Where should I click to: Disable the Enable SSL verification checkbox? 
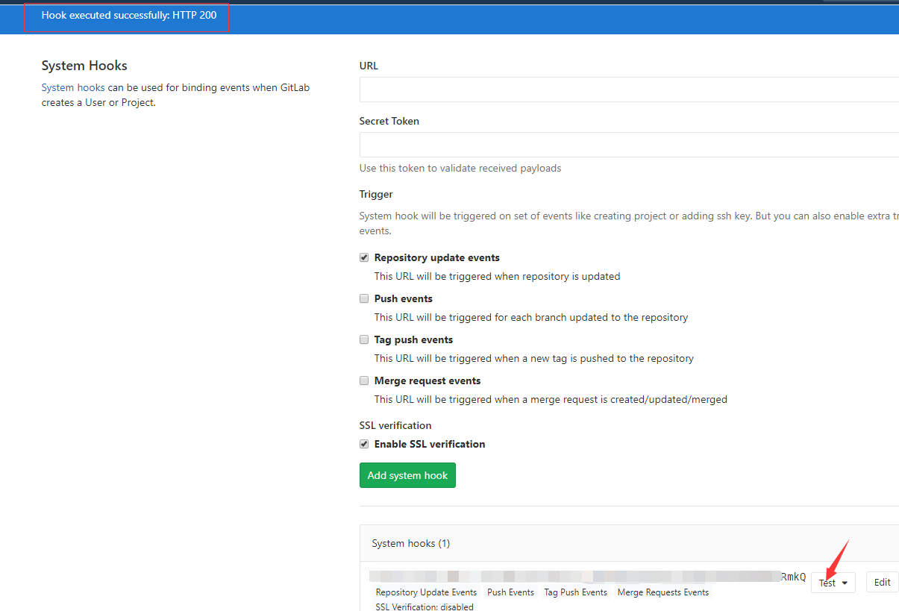(x=363, y=443)
